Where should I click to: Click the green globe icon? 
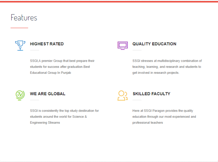click(20, 95)
